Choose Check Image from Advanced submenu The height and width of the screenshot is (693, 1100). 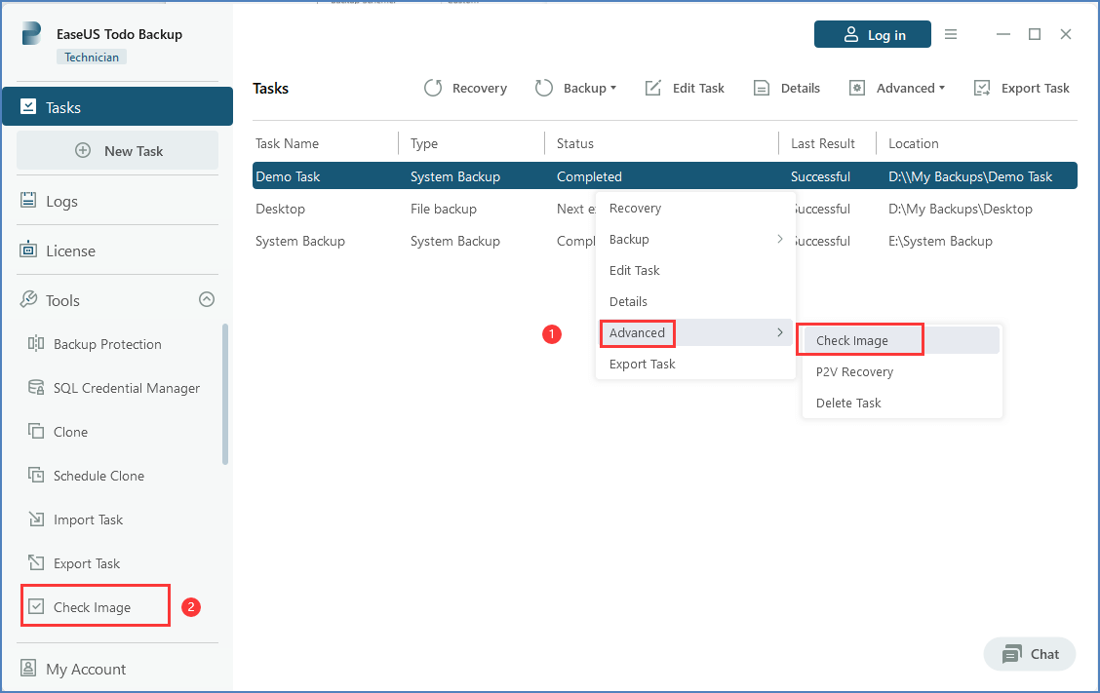click(x=851, y=340)
